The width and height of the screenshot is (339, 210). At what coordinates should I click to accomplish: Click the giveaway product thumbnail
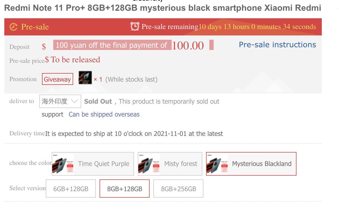(85, 78)
